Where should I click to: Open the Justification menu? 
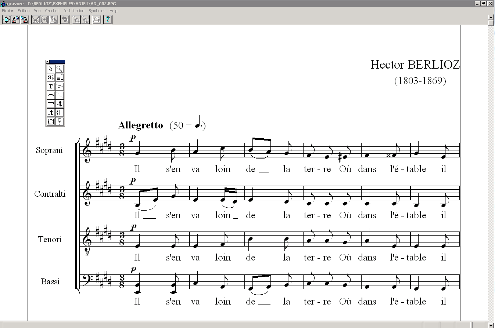point(74,11)
